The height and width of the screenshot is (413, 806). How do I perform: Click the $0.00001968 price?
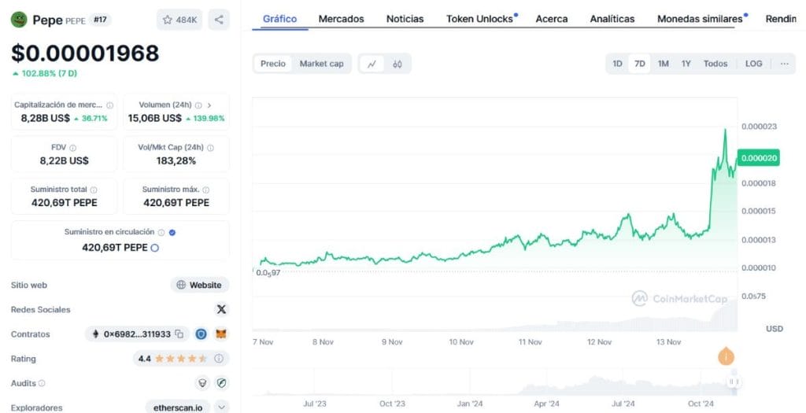click(x=85, y=53)
